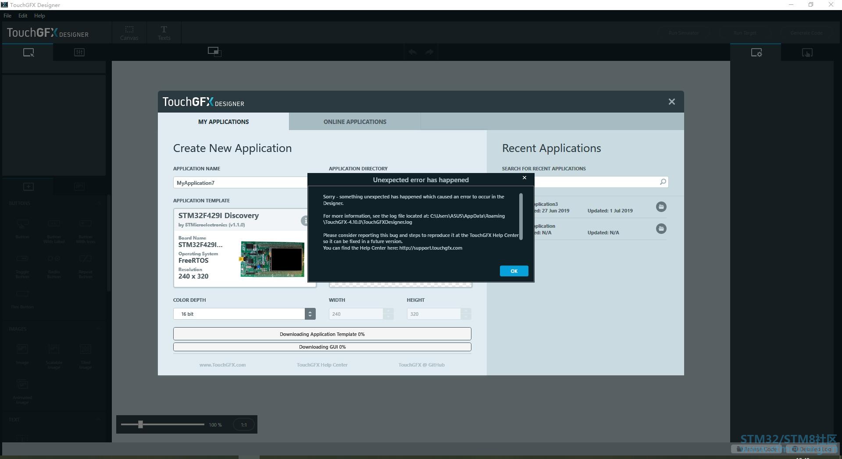Open the Color Depth dropdown
The image size is (842, 459).
[x=310, y=314]
